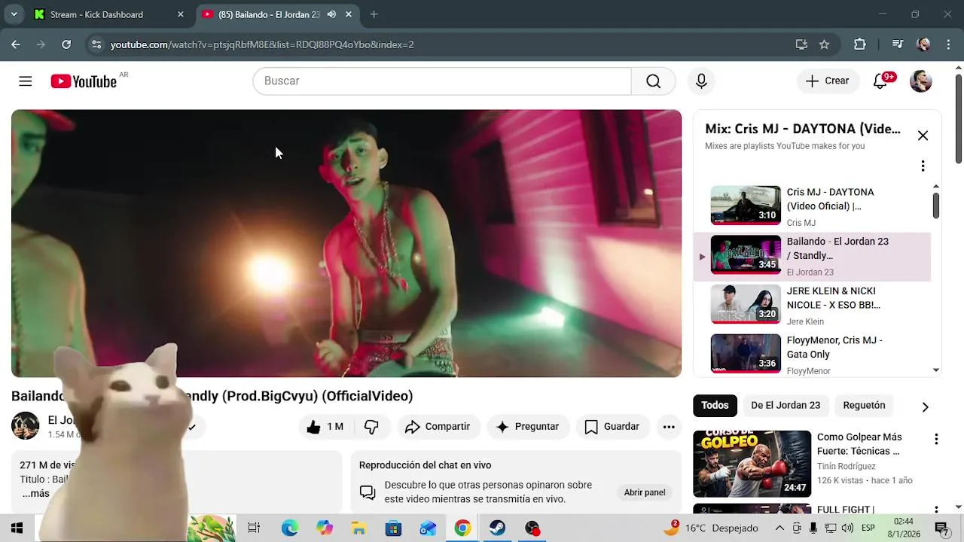The width and height of the screenshot is (964, 542).
Task: Click the URL address bar
Action: click(444, 44)
